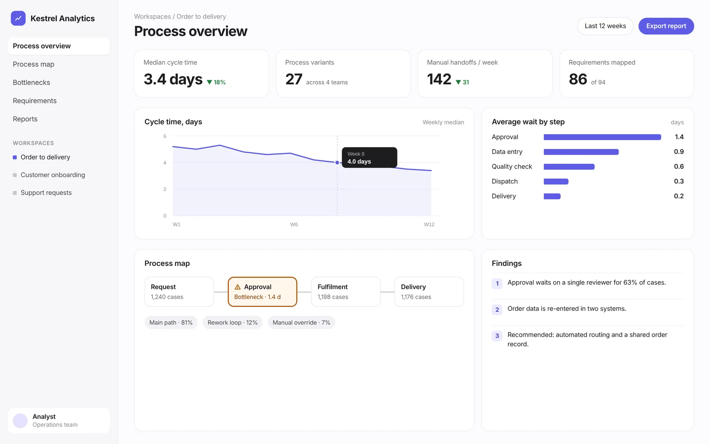Click the Median cycle time card
Viewport: 710px width, 444px height.
(x=202, y=74)
